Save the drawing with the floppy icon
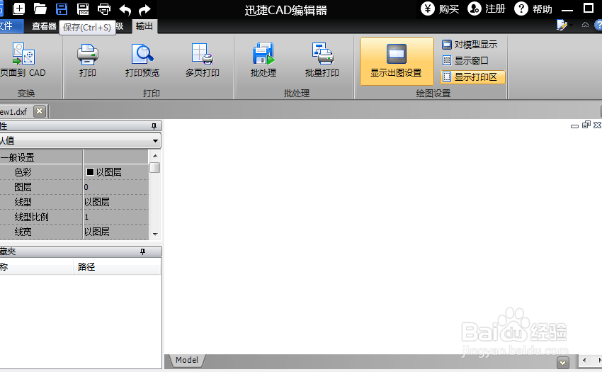The image size is (602, 372). pos(62,9)
